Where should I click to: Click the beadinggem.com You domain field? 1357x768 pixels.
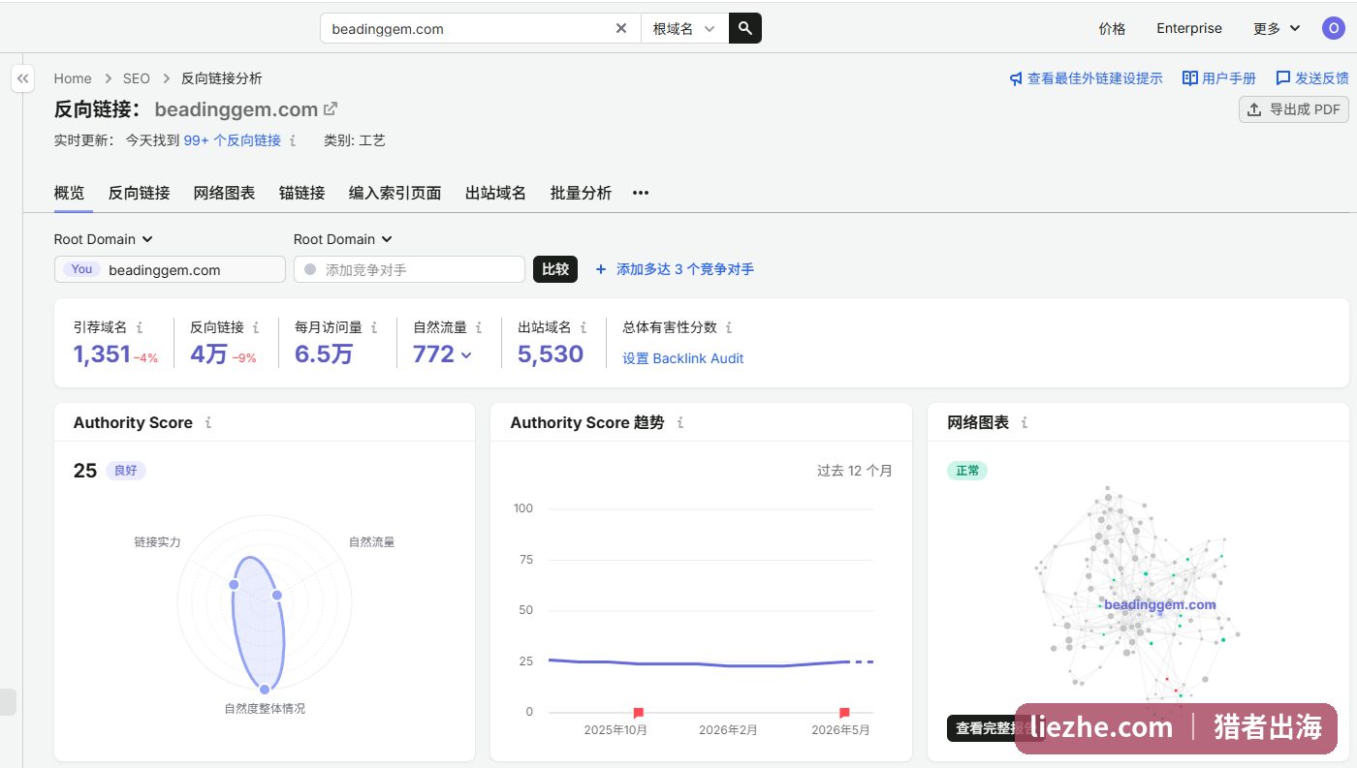coord(170,269)
